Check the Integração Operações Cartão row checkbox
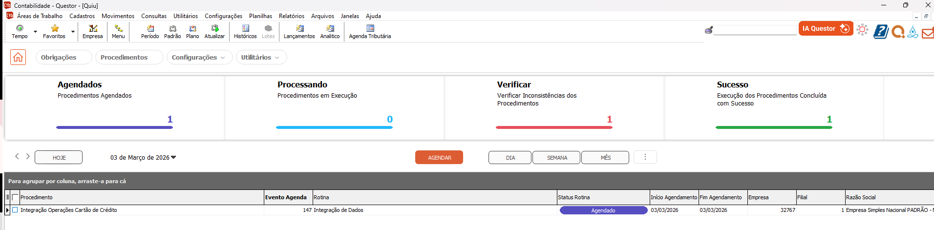The width and height of the screenshot is (934, 230). (x=15, y=210)
